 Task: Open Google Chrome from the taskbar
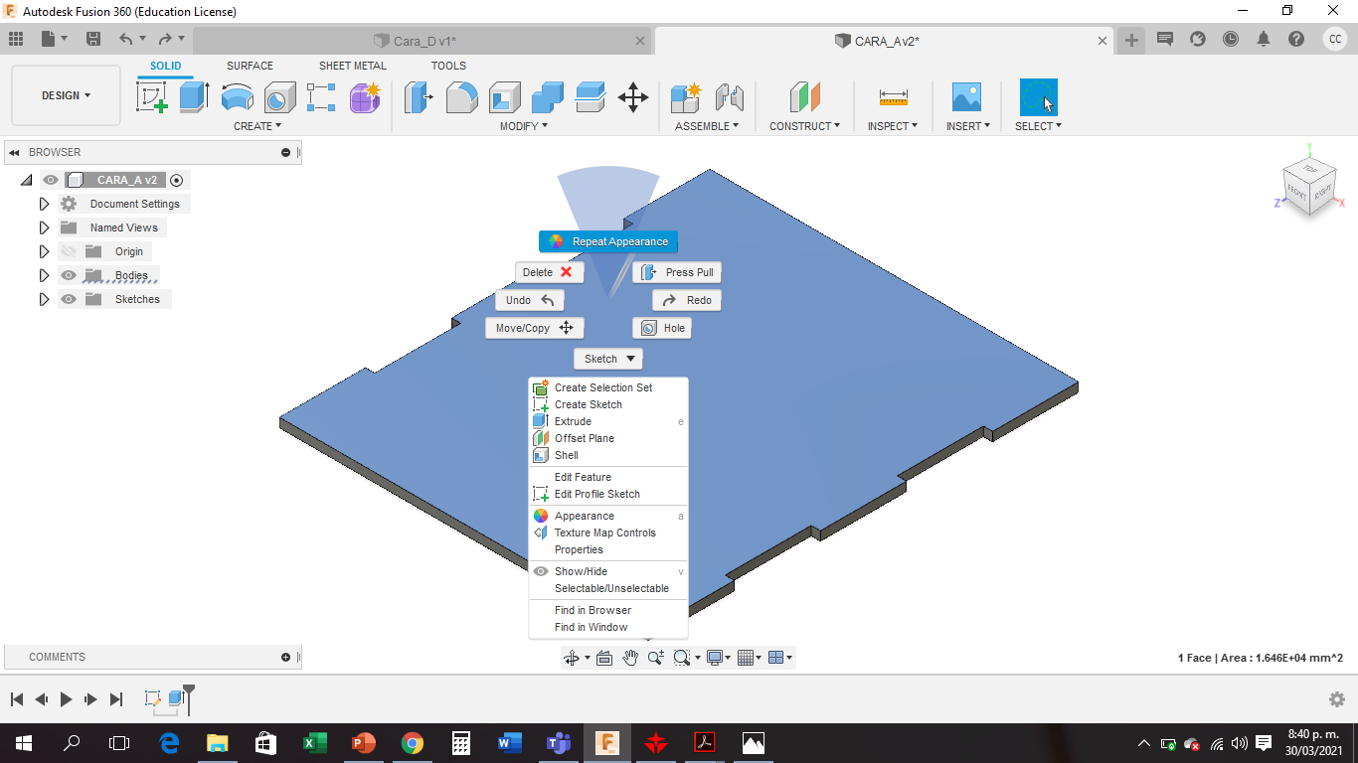(x=412, y=743)
